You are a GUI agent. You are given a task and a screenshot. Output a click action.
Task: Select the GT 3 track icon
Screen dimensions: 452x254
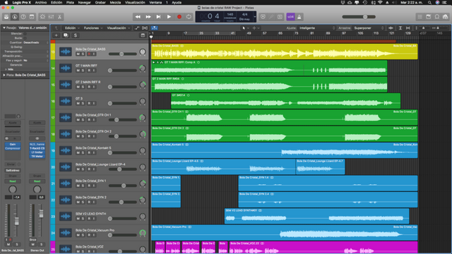tap(66, 101)
